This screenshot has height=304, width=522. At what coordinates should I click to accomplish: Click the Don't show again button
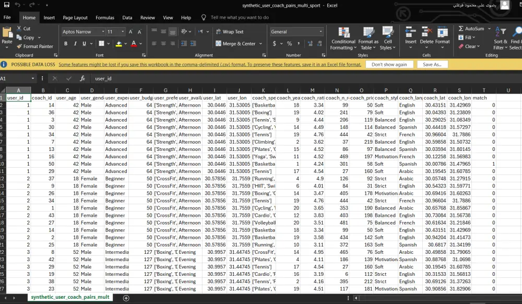coord(389,64)
